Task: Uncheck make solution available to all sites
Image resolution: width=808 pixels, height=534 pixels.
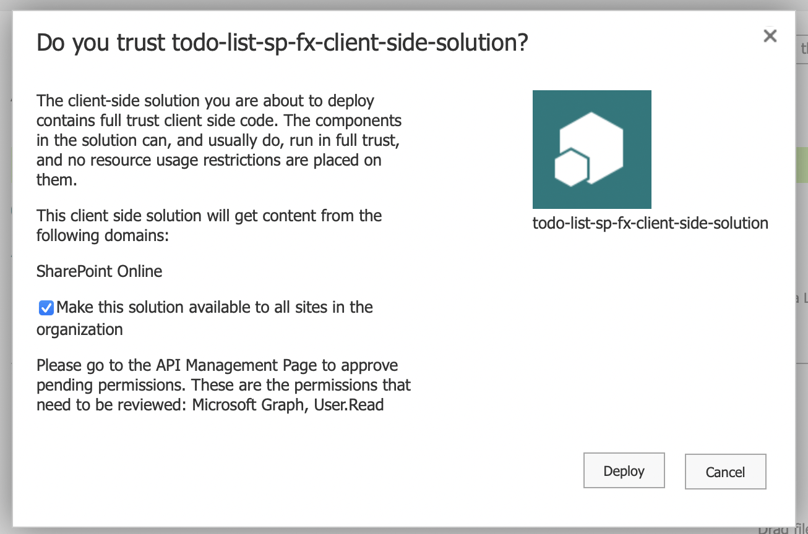Action: [46, 308]
